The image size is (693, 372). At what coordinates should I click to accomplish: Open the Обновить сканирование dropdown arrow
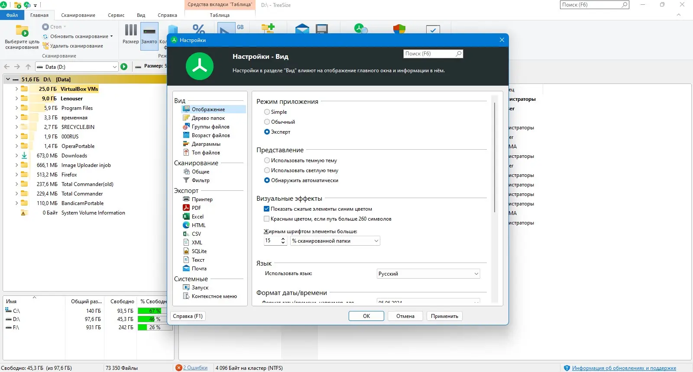[x=111, y=36]
